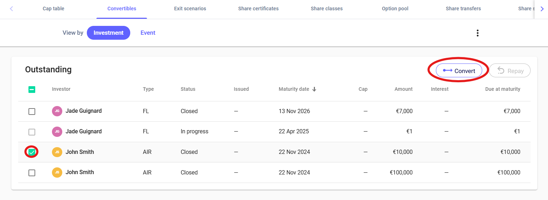Sort by the Investor column header

pos(61,89)
